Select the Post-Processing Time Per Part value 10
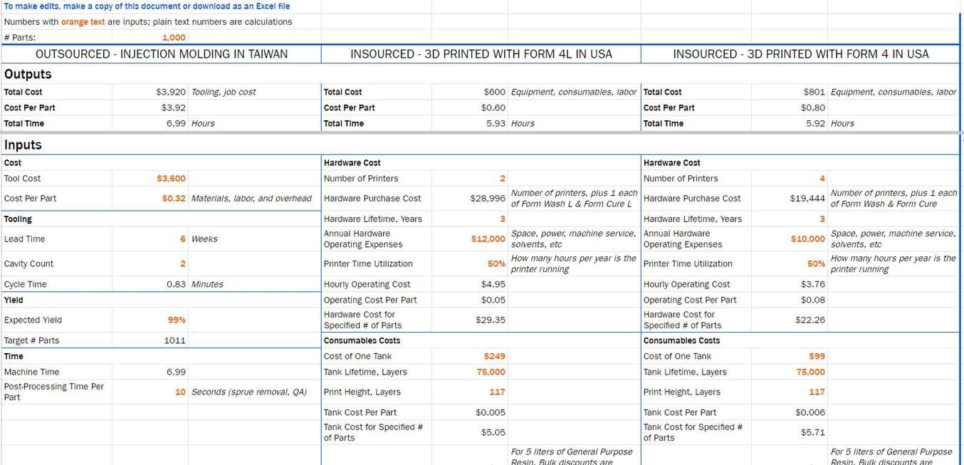Viewport: 964px width, 465px height. pyautogui.click(x=180, y=392)
